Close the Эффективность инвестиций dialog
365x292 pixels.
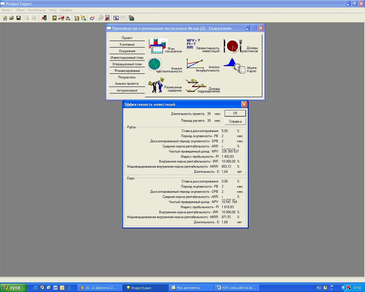point(244,104)
